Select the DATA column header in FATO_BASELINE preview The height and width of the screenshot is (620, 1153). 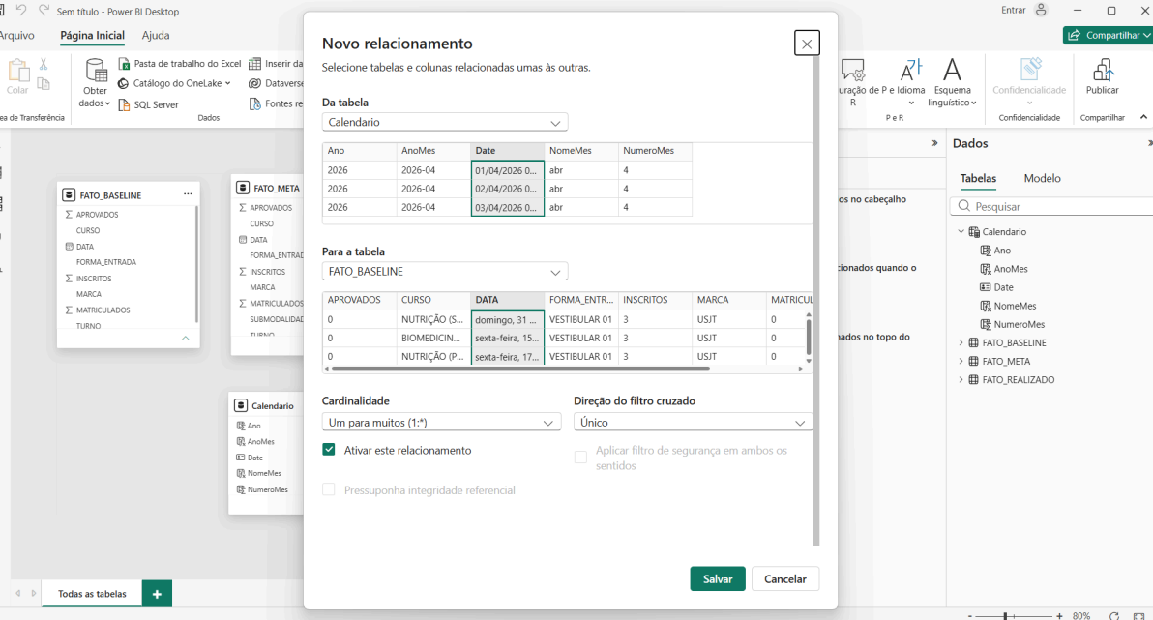coord(508,300)
